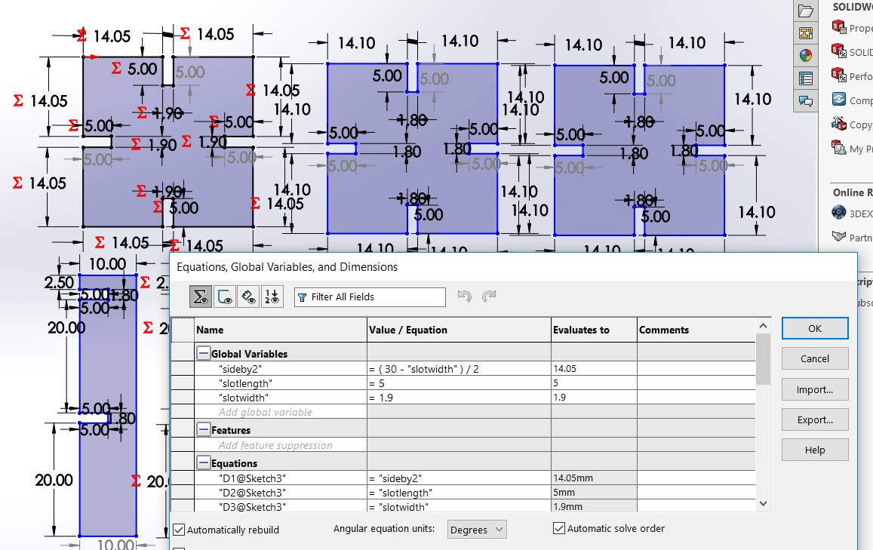Click the equations table scrollbar thumb
Image resolution: width=873 pixels, height=550 pixels.
click(x=764, y=359)
